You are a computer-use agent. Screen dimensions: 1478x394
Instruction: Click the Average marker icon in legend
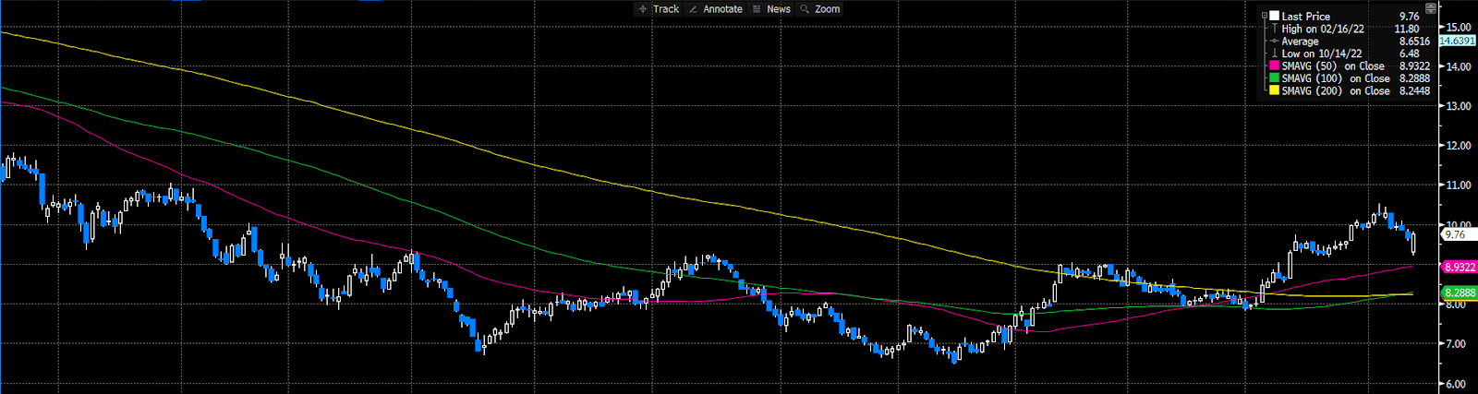(x=1275, y=42)
